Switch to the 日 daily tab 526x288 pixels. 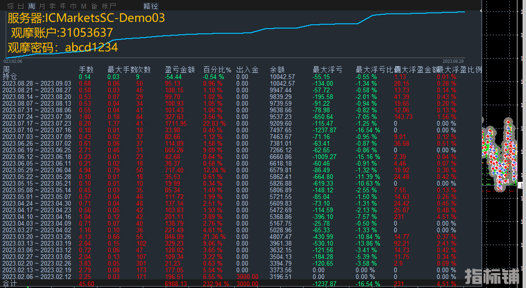(x=21, y=6)
